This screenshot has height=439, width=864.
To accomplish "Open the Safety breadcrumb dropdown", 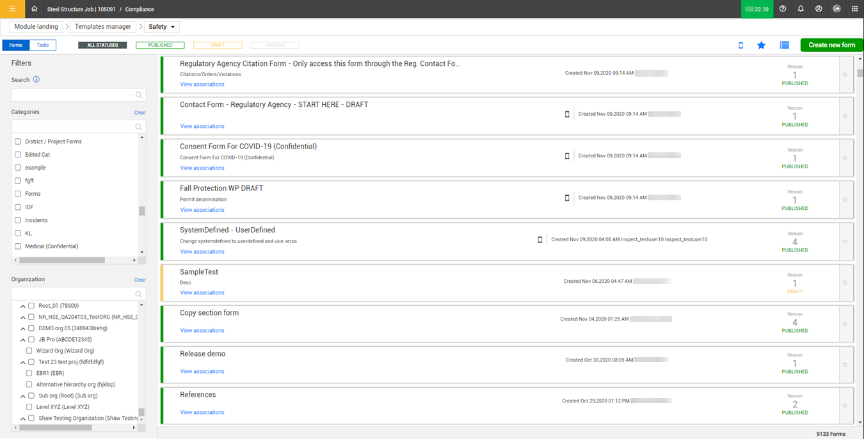I will [x=162, y=27].
